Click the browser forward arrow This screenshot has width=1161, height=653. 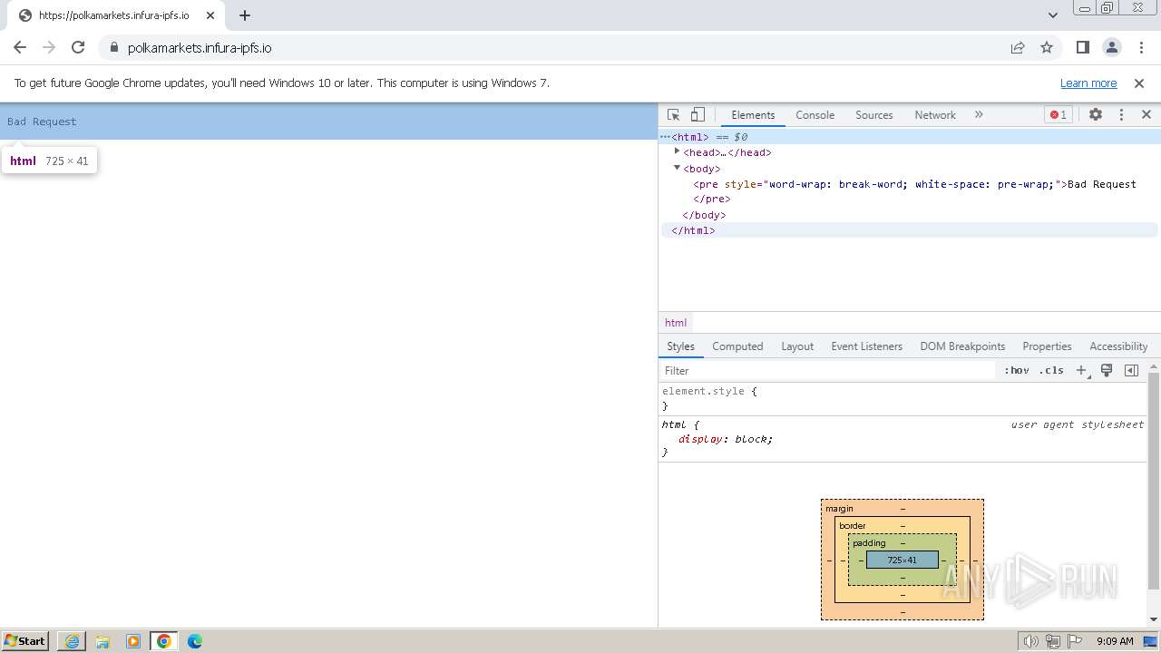tap(49, 47)
